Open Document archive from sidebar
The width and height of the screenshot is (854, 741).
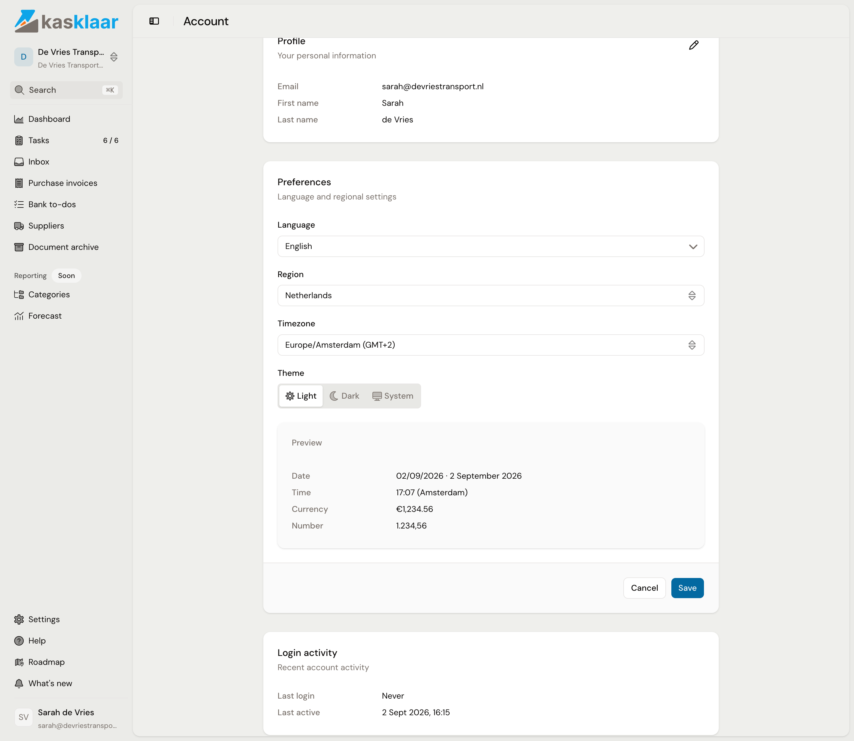click(66, 247)
